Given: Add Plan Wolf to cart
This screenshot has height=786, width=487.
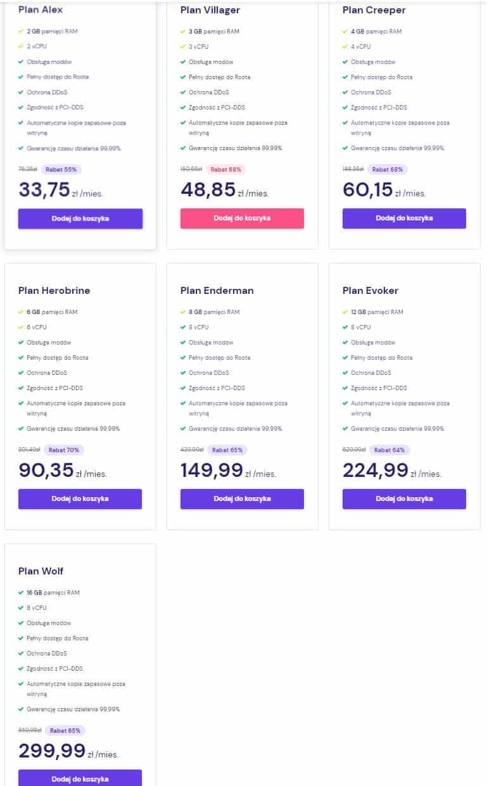Looking at the screenshot, I should (x=80, y=778).
